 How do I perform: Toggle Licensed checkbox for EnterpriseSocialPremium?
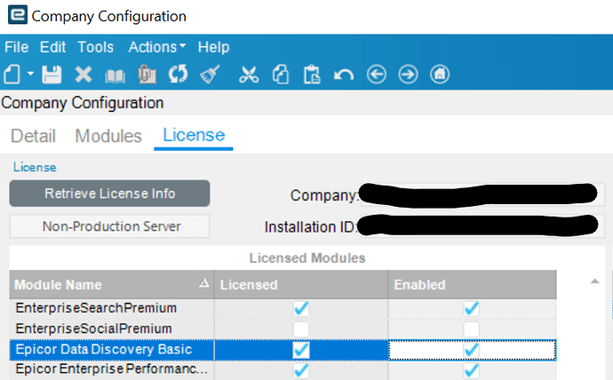point(301,329)
